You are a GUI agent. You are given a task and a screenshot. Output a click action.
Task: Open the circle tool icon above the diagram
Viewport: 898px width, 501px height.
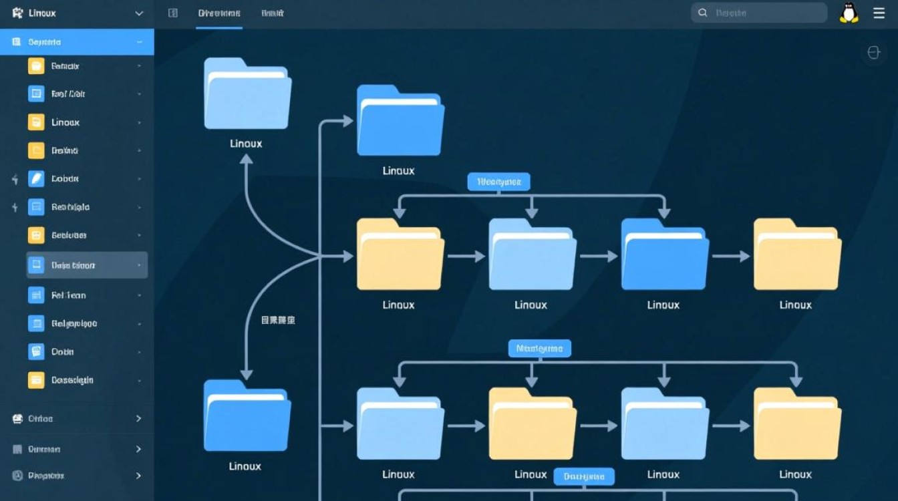pos(874,52)
